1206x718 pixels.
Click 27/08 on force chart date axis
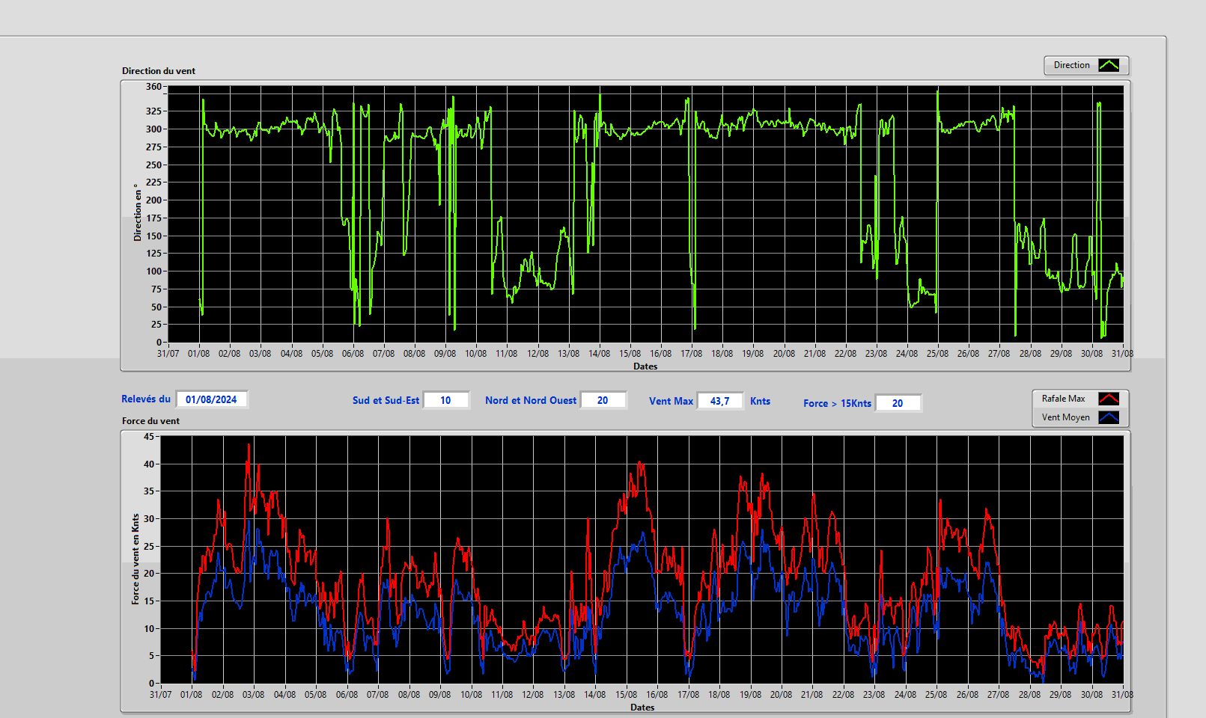tap(998, 695)
